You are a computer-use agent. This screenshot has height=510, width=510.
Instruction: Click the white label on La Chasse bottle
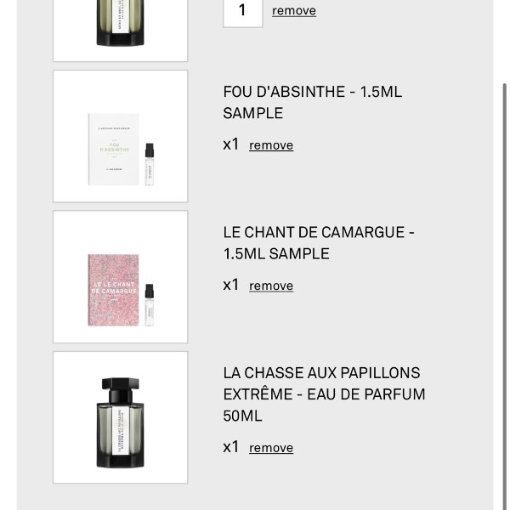coord(120,431)
